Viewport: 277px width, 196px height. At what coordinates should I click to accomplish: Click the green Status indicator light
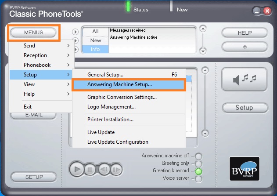pyautogui.click(x=128, y=7)
